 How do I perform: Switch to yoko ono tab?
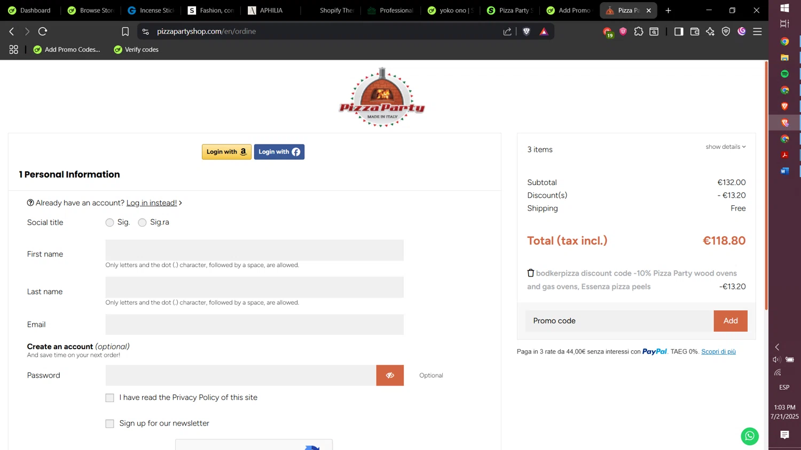[x=451, y=10]
